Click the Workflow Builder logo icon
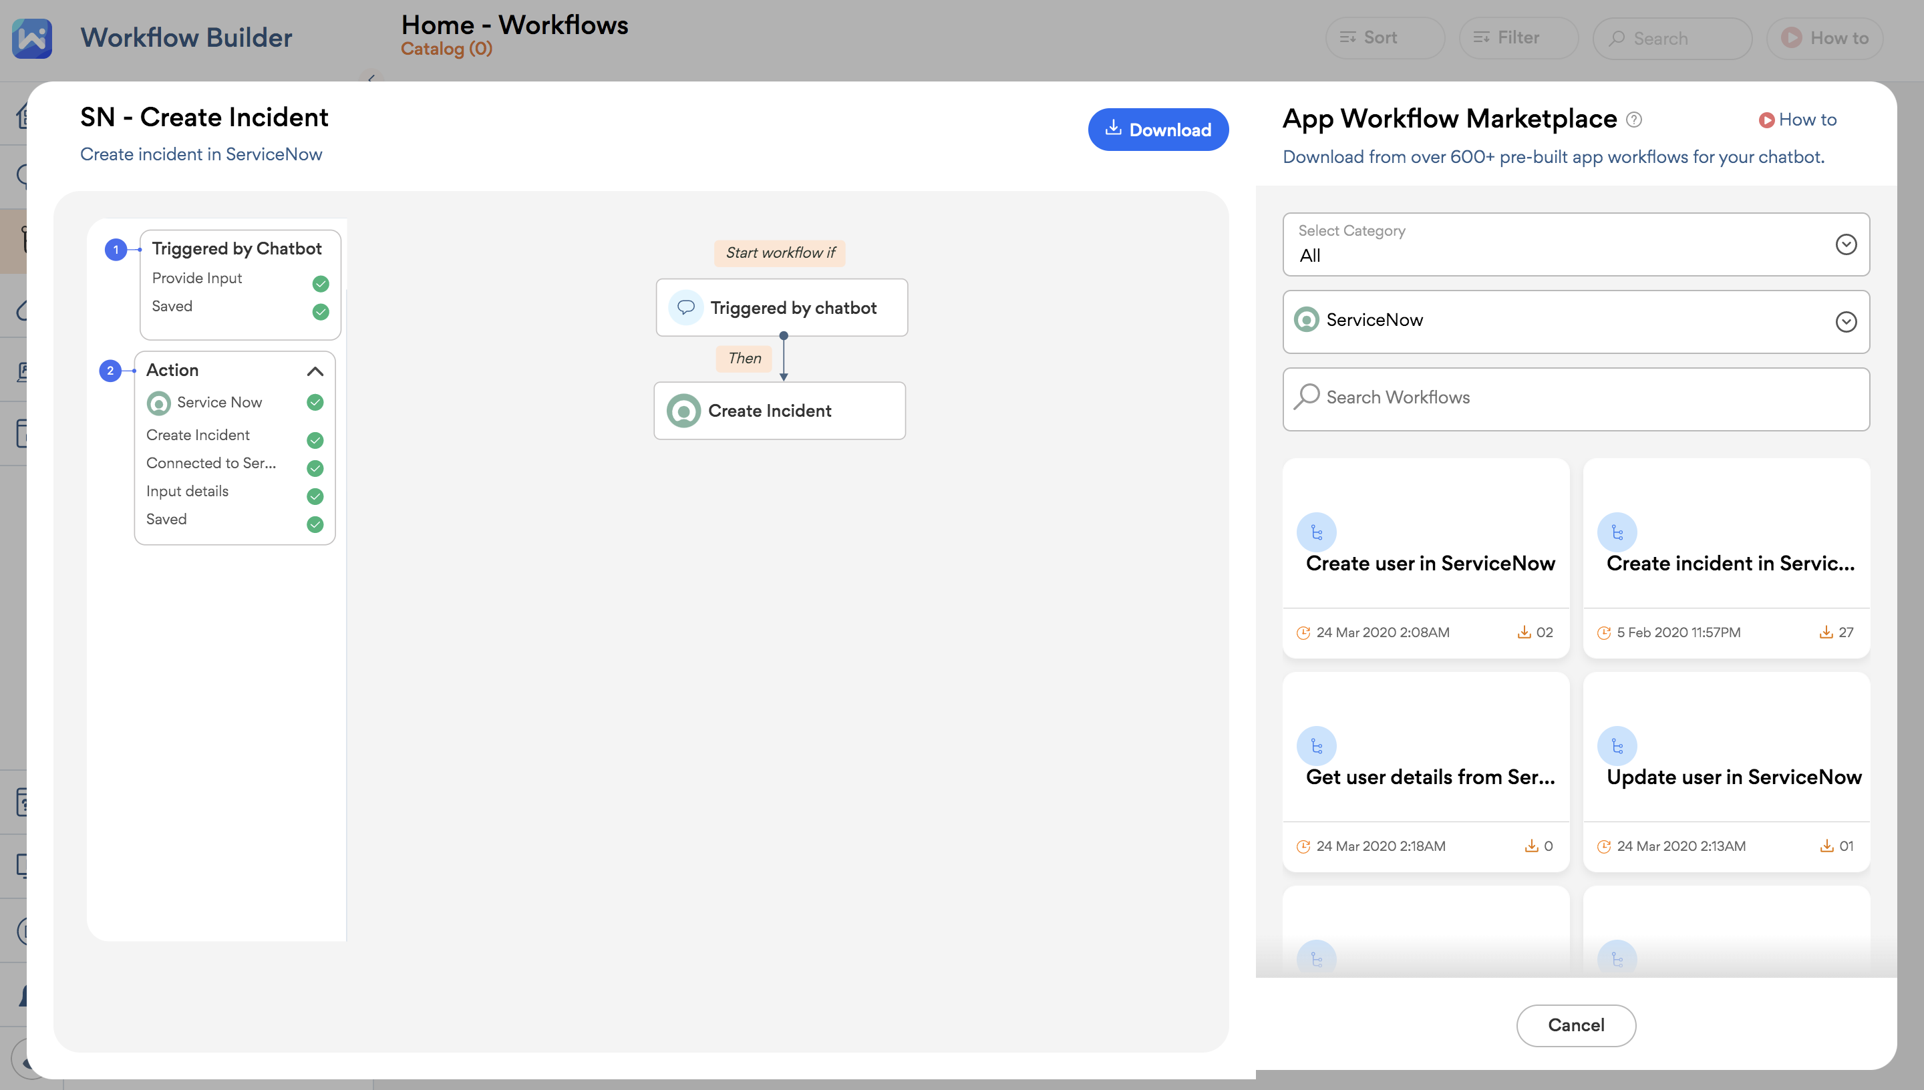 32,37
